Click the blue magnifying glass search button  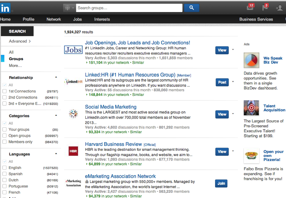[192, 8]
